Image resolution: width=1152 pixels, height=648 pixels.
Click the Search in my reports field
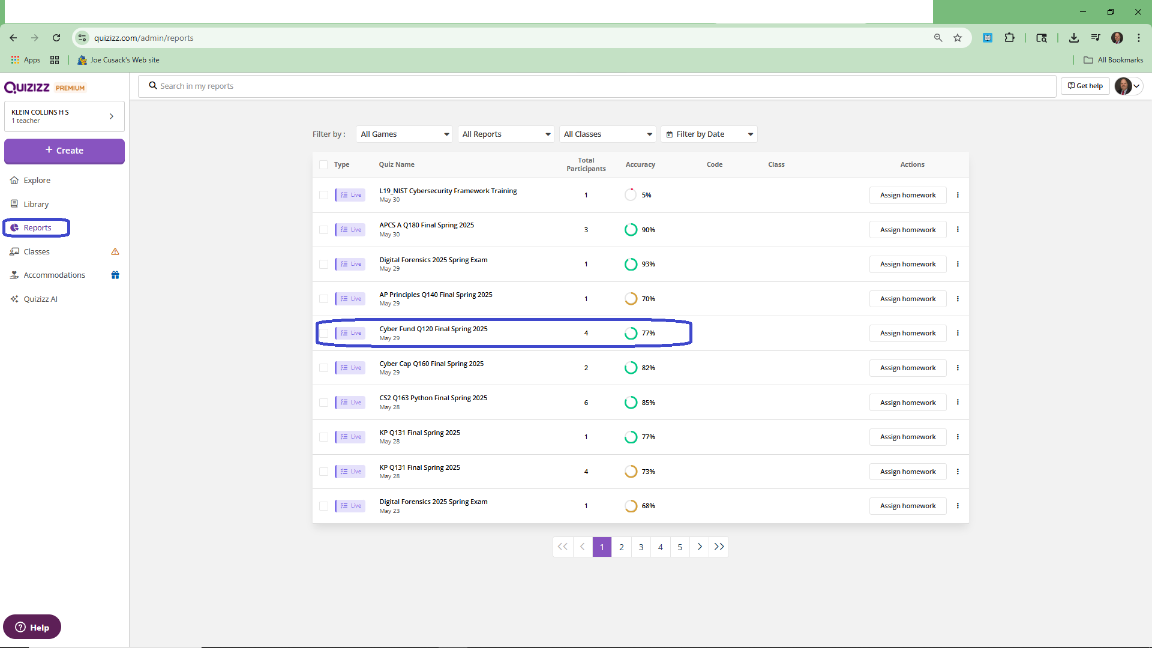pyautogui.click(x=597, y=86)
